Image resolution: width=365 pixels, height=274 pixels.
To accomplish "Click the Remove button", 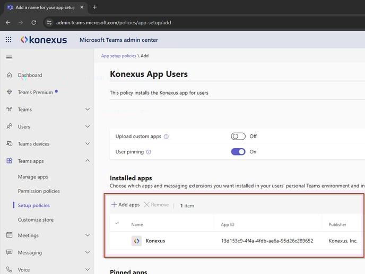I will point(157,205).
